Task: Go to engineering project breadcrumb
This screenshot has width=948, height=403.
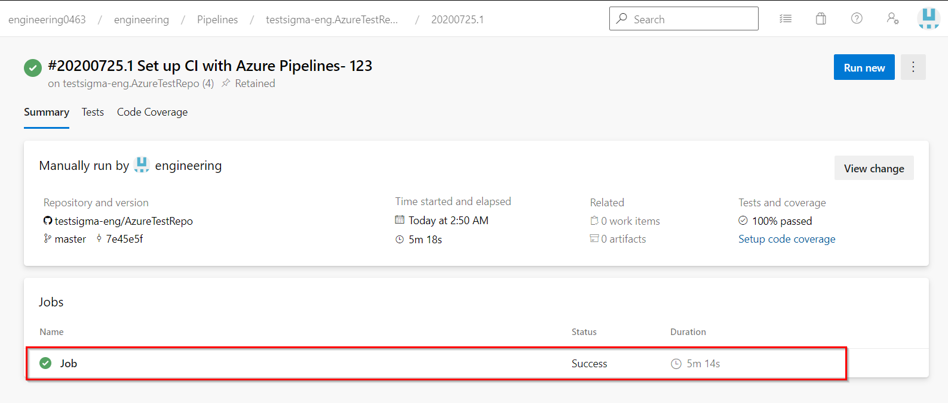Action: point(142,20)
